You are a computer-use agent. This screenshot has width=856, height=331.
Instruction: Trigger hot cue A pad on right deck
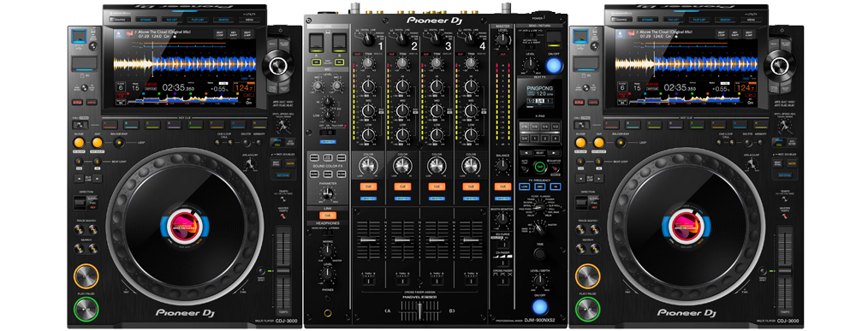click(611, 124)
